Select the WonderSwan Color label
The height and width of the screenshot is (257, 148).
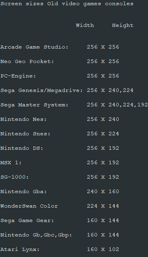coord(29,206)
